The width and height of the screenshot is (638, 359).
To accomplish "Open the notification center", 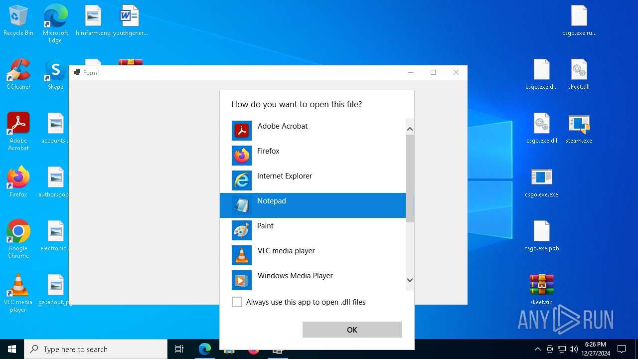I will (622, 349).
